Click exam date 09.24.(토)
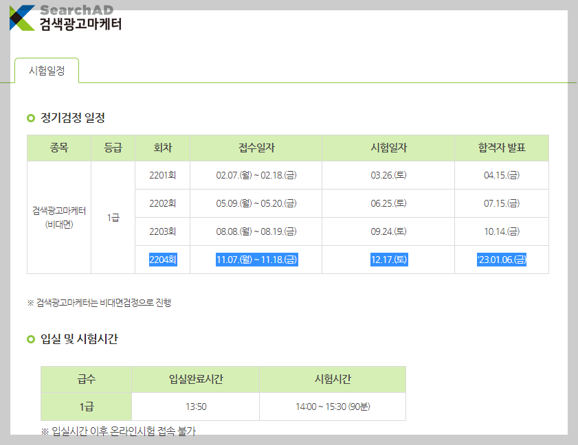Viewport: 578px width, 445px height. click(x=388, y=231)
